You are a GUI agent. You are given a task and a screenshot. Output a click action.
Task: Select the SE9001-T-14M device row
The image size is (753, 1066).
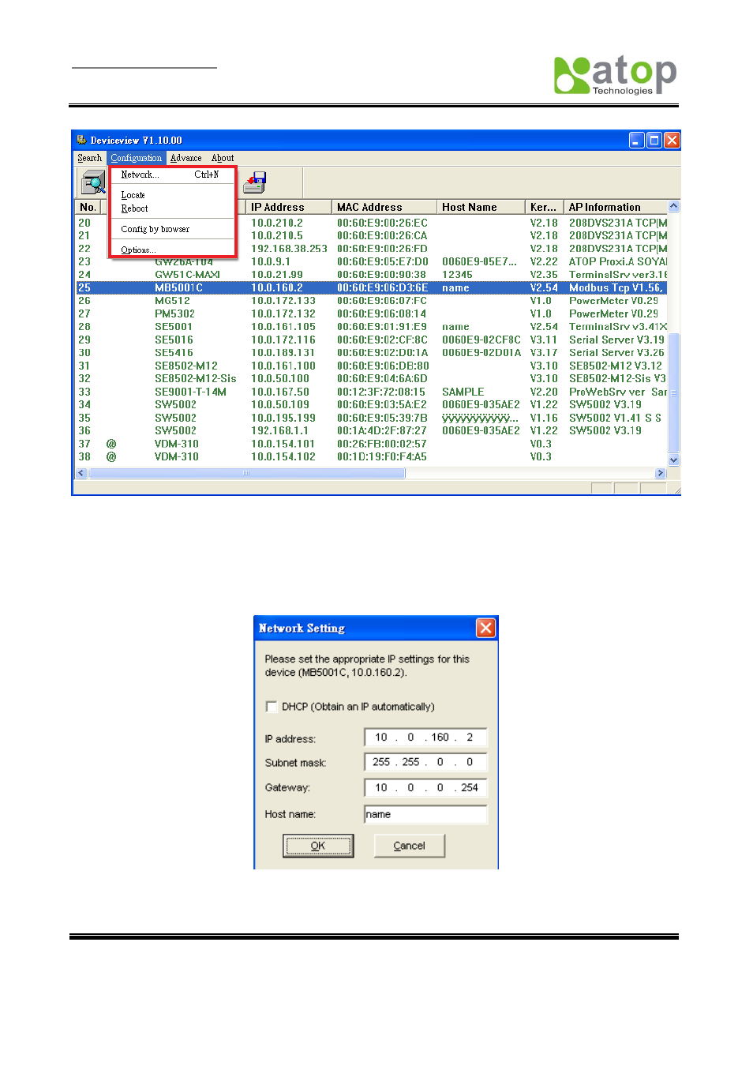pyautogui.click(x=372, y=392)
